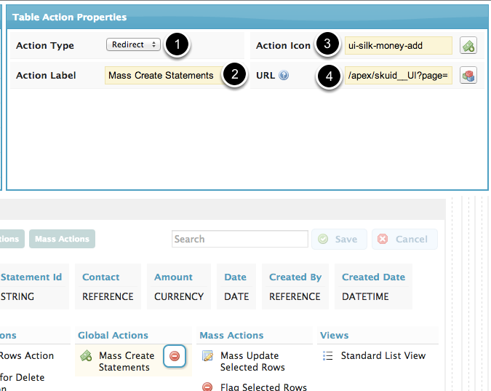Image resolution: width=491 pixels, height=391 pixels.
Task: Click the Flag Selected Rows red icon
Action: (x=207, y=387)
